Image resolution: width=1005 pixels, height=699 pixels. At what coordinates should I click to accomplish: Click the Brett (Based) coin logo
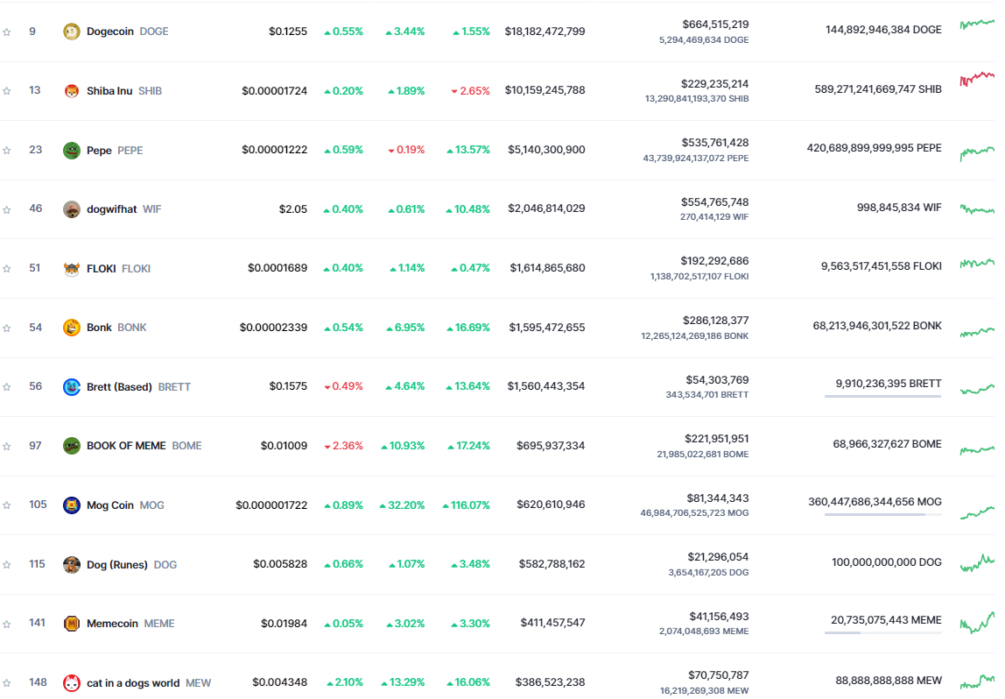(71, 386)
